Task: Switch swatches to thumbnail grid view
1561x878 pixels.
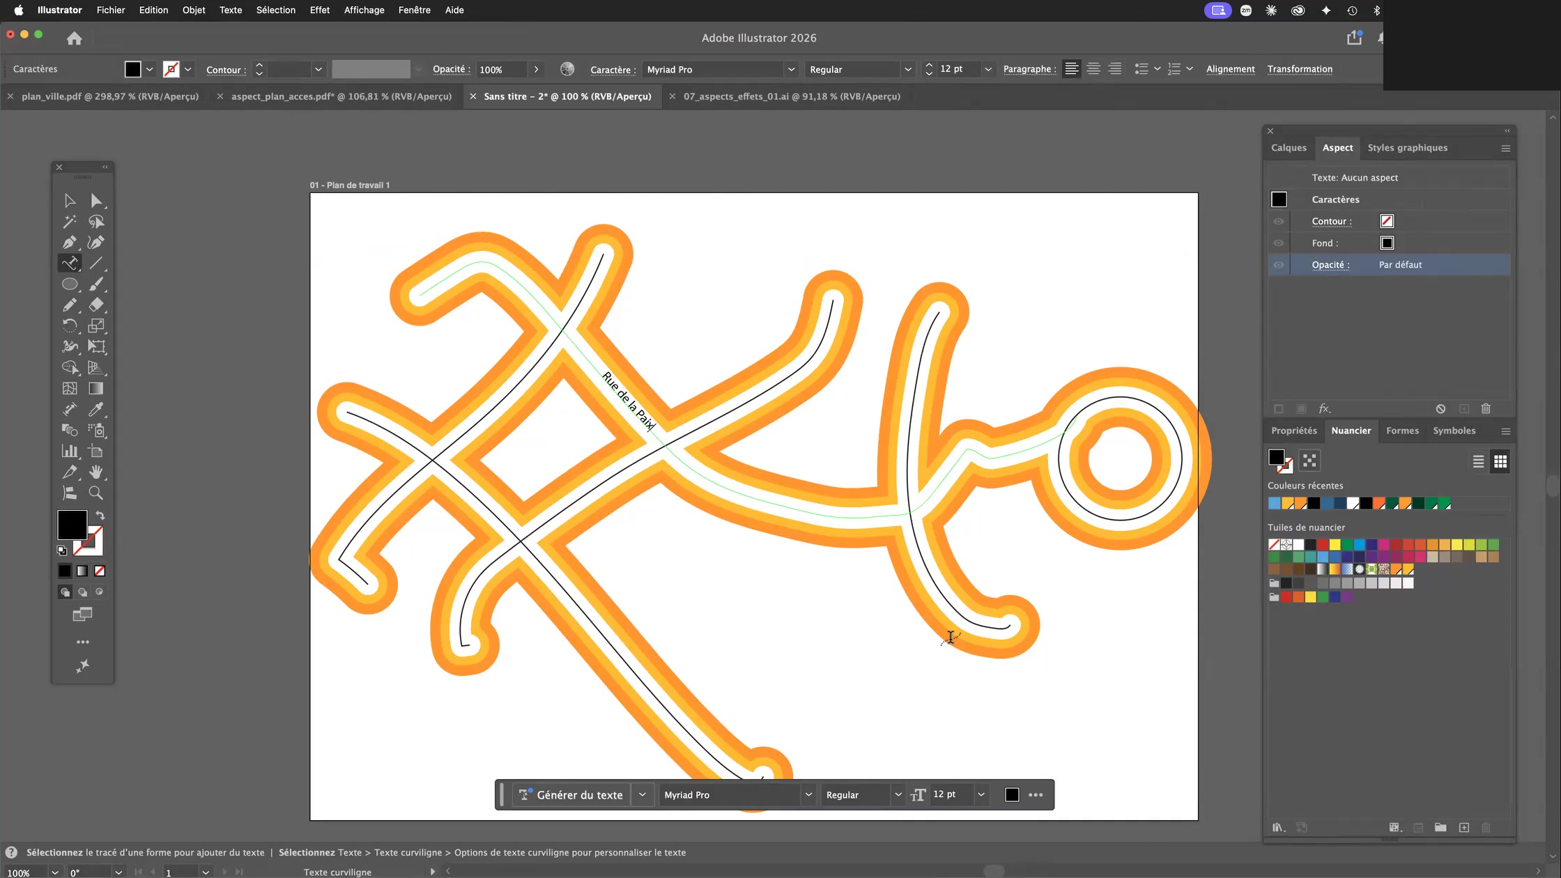Action: 1500,461
